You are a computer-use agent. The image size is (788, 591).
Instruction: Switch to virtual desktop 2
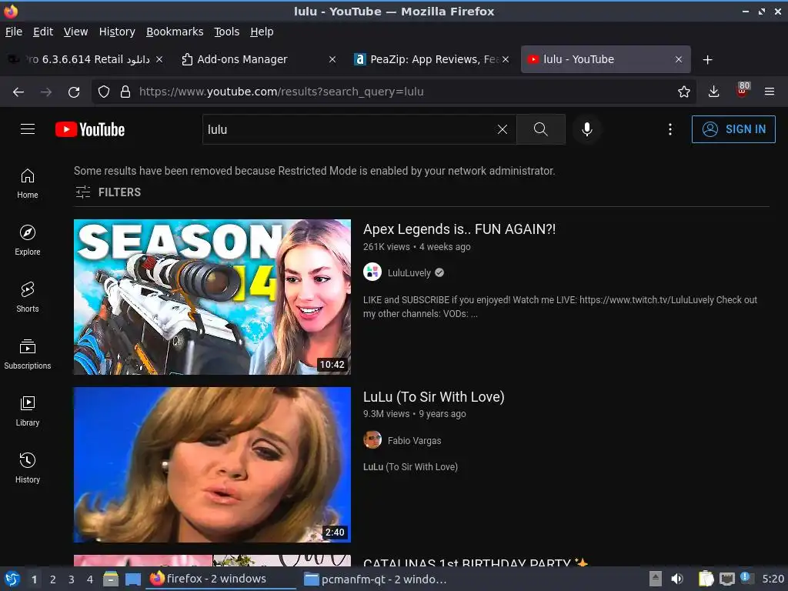pyautogui.click(x=53, y=579)
